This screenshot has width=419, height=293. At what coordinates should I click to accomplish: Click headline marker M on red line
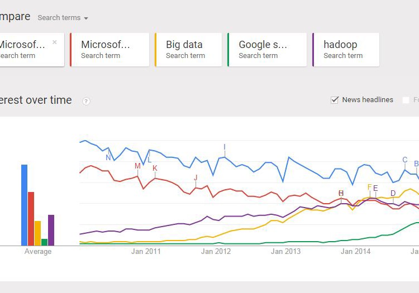(137, 166)
